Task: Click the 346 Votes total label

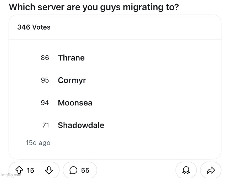Action: tap(34, 27)
